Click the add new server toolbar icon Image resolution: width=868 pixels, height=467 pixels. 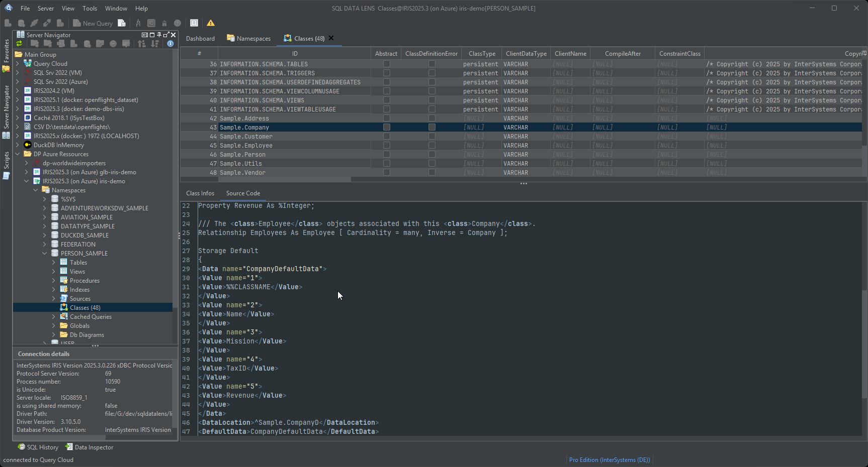point(8,23)
